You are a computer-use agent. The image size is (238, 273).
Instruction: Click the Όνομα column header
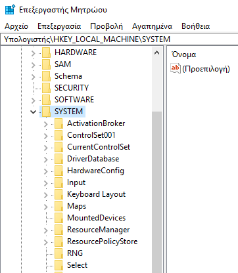[183, 54]
